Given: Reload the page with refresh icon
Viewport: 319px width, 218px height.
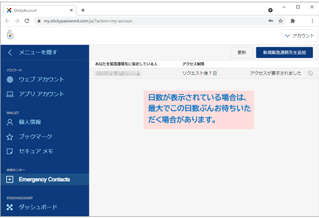Looking at the screenshot, I should [x=27, y=21].
